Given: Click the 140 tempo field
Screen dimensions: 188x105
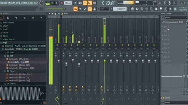Looking at the screenshot, I should [68, 3].
